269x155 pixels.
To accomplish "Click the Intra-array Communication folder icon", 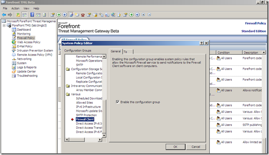I will pos(68,86).
